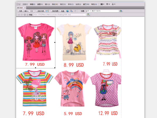Switch to 设计 design view

click(x=32, y=11)
